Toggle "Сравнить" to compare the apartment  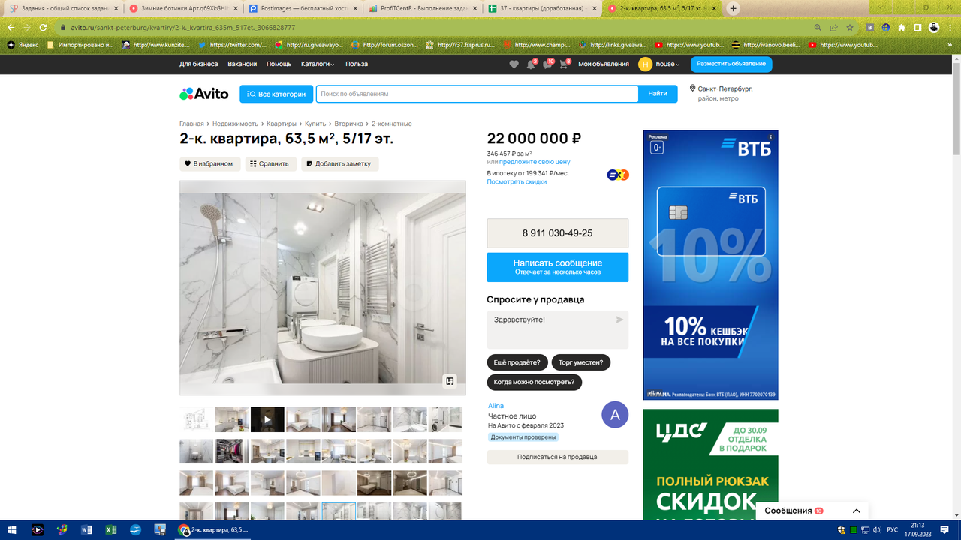270,163
